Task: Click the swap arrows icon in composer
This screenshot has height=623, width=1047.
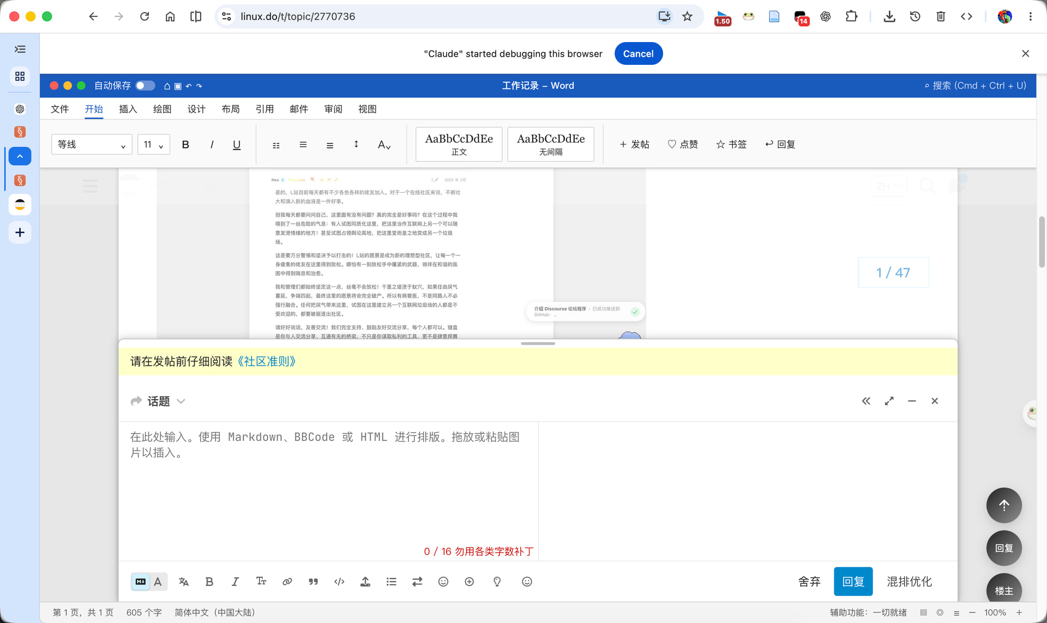Action: 417,582
